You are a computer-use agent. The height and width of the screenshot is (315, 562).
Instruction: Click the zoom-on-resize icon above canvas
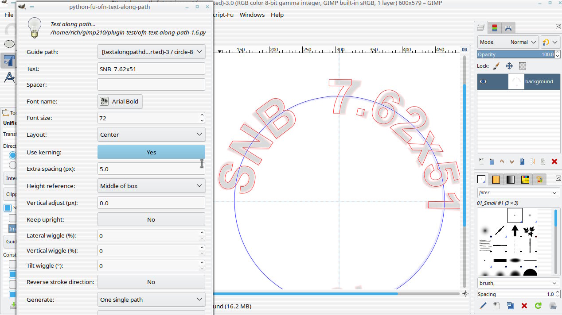[x=464, y=50]
